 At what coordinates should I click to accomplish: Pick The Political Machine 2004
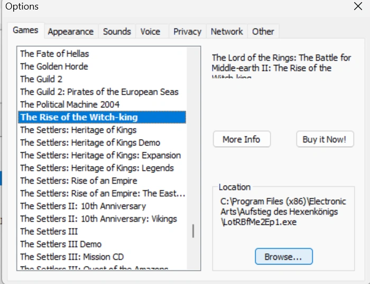[70, 104]
